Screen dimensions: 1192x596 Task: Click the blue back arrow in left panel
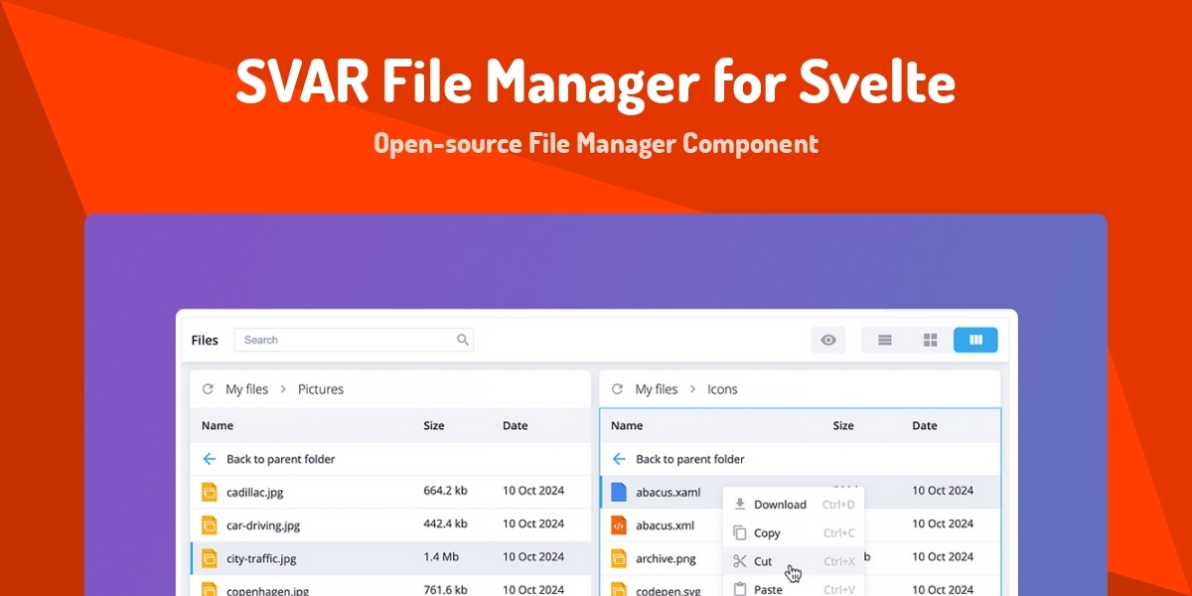pos(211,459)
